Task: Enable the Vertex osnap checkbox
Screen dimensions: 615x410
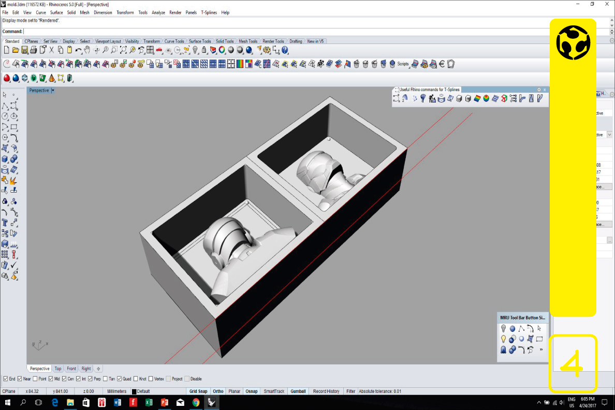Action: 151,379
